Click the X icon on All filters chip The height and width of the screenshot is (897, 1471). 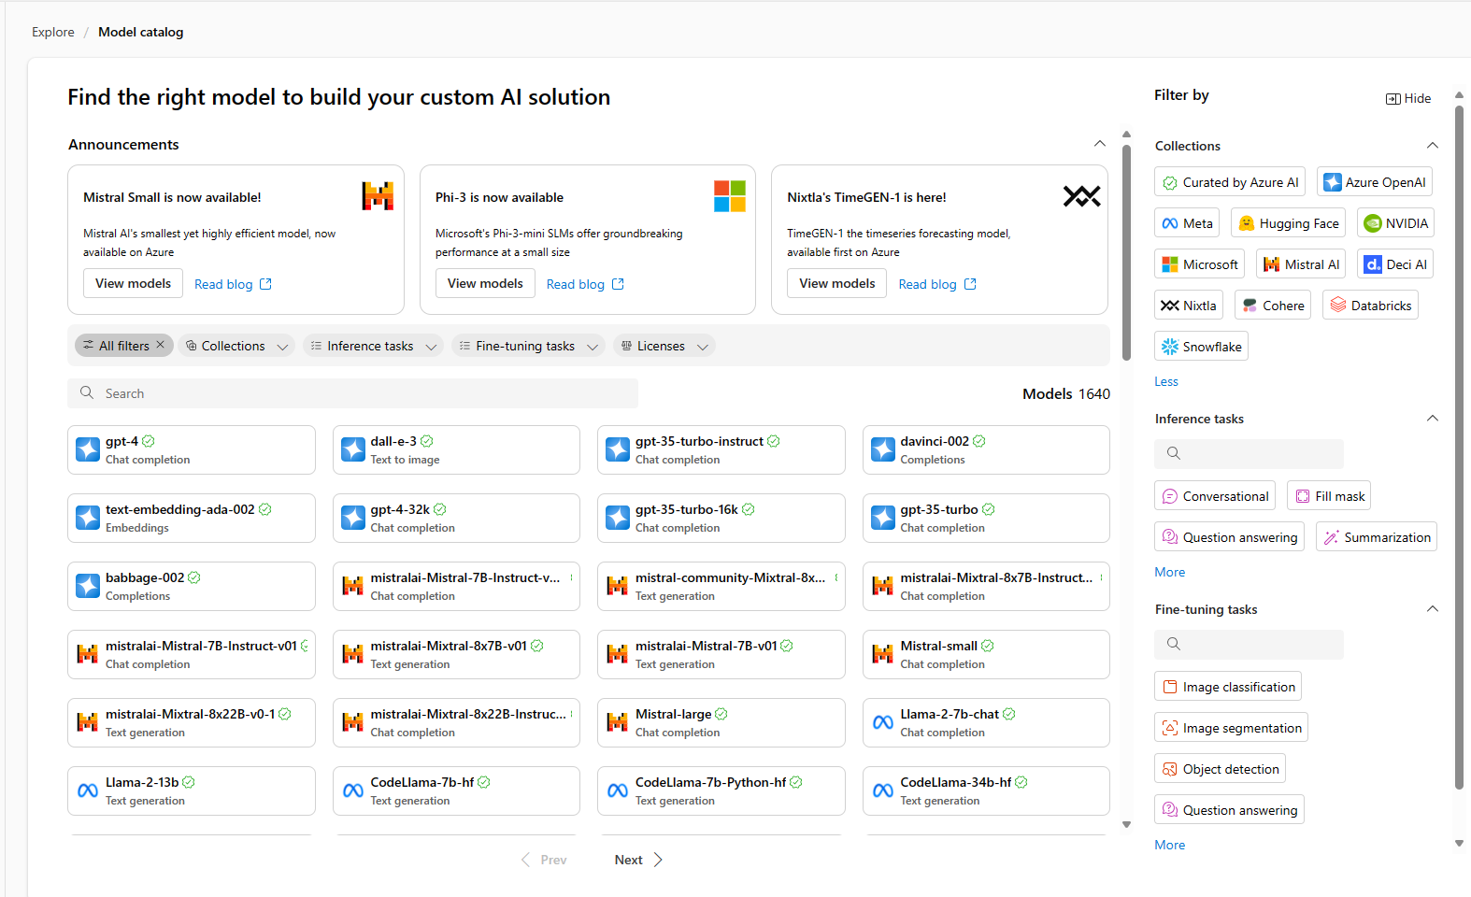click(x=161, y=345)
